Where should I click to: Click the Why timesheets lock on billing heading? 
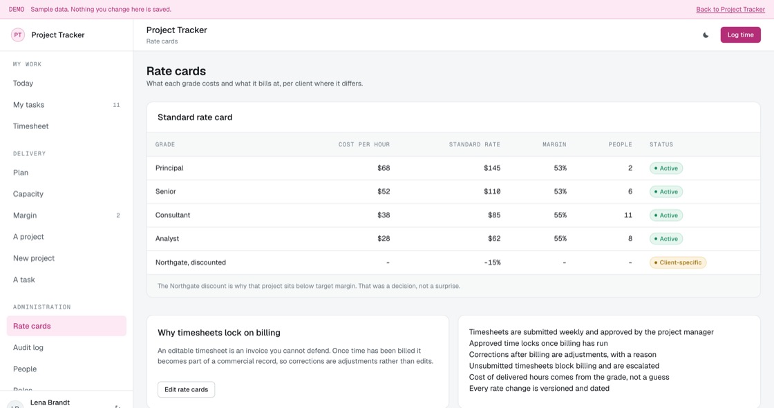pos(218,333)
